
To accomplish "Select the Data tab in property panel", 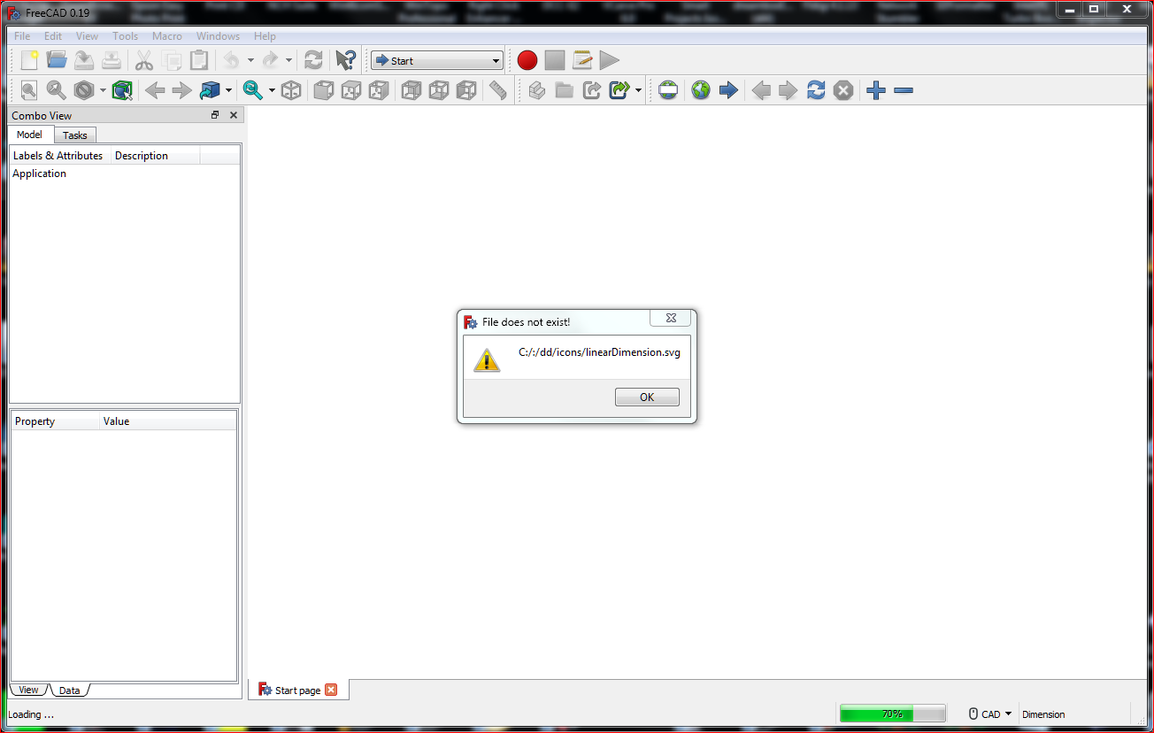I will click(69, 691).
